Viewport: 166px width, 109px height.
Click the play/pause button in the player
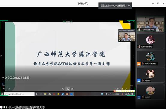click(68, 89)
